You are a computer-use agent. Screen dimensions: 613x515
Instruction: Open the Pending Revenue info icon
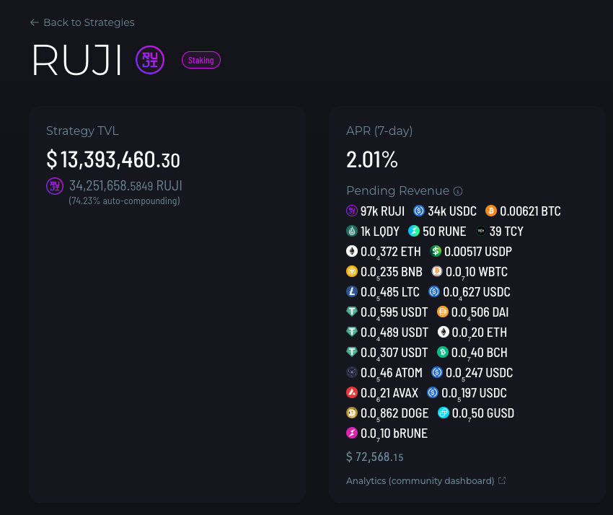pyautogui.click(x=458, y=191)
